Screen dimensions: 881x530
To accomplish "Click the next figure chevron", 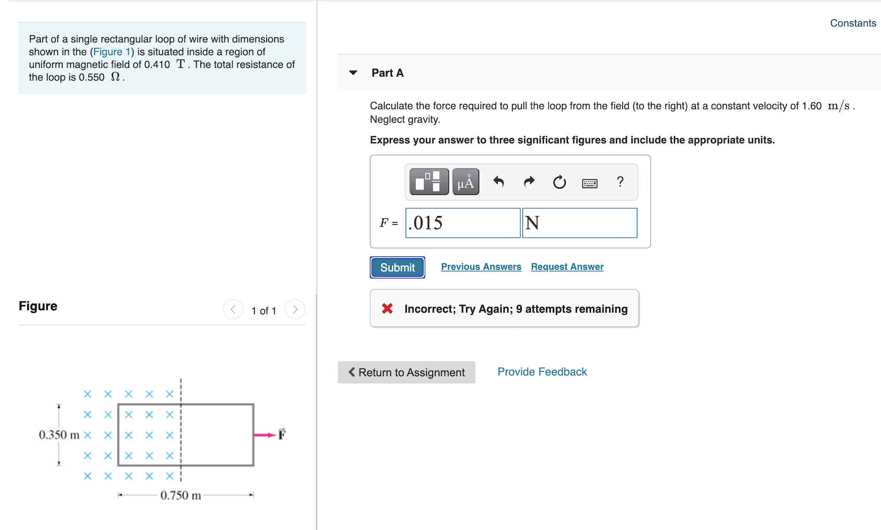I will (295, 309).
